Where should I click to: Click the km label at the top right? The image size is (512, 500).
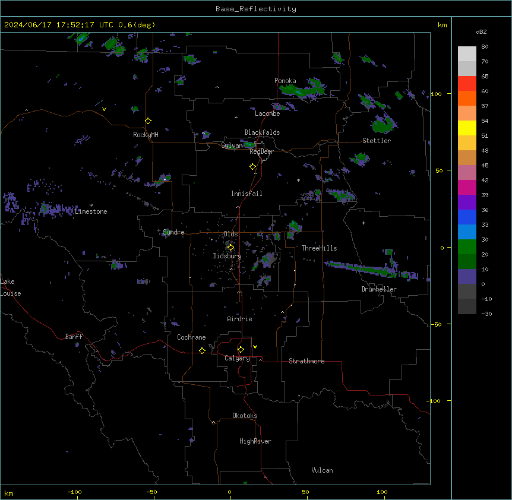[x=442, y=25]
